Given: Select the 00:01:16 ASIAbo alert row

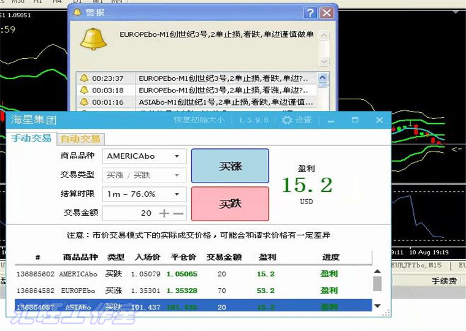Looking at the screenshot, I should point(197,102).
